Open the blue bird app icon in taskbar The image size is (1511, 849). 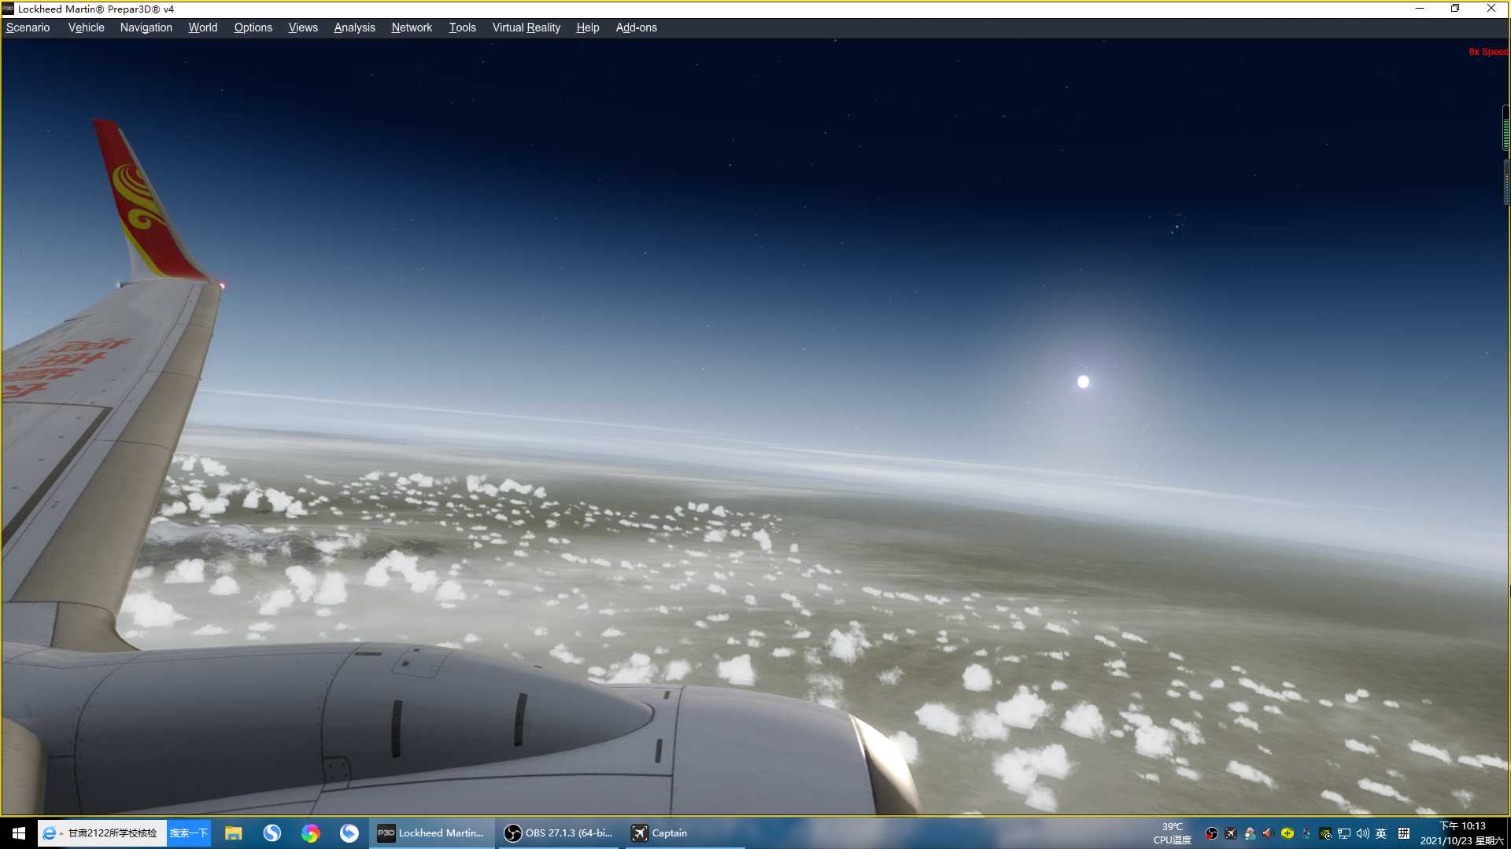(x=349, y=833)
